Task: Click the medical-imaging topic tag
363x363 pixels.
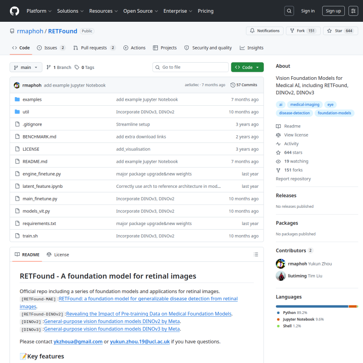Action: click(x=304, y=105)
